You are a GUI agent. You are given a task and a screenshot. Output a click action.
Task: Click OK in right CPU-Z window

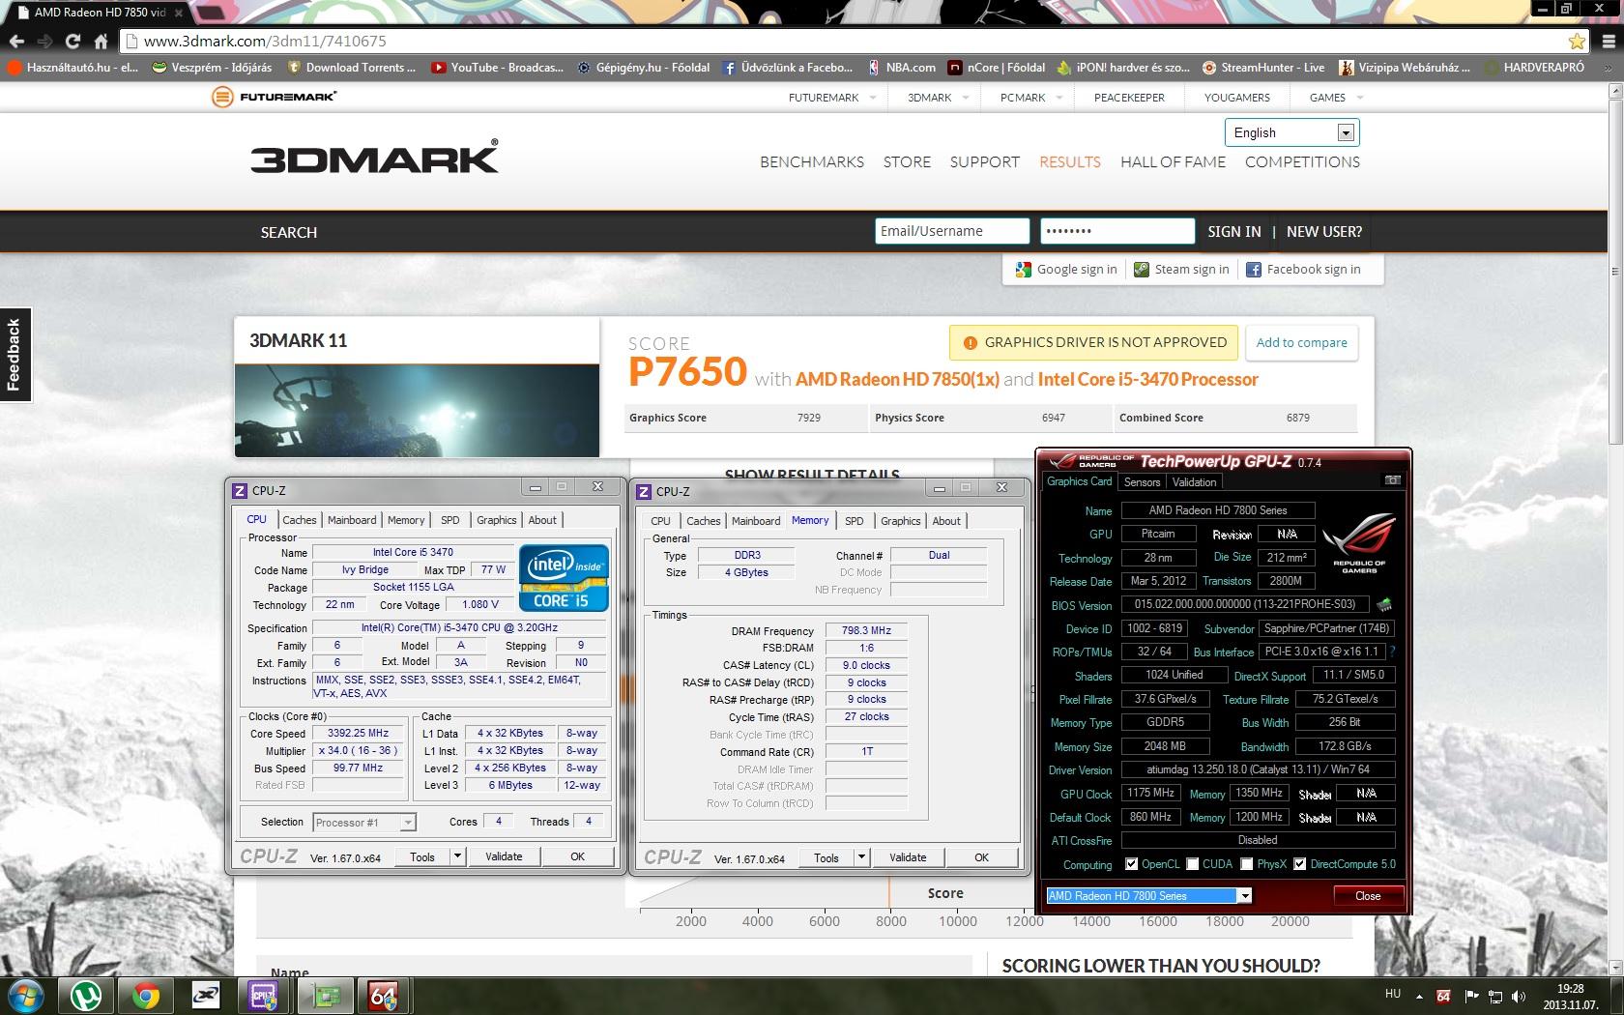(x=981, y=857)
